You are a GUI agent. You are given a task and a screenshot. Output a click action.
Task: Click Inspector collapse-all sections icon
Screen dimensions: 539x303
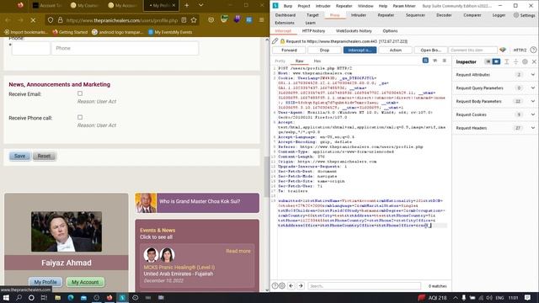click(515, 61)
